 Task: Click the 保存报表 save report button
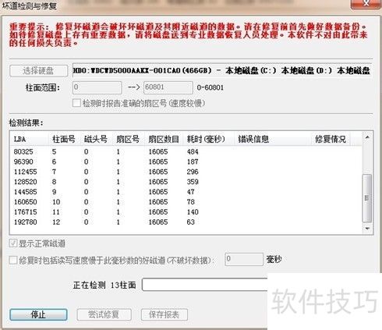(x=164, y=314)
